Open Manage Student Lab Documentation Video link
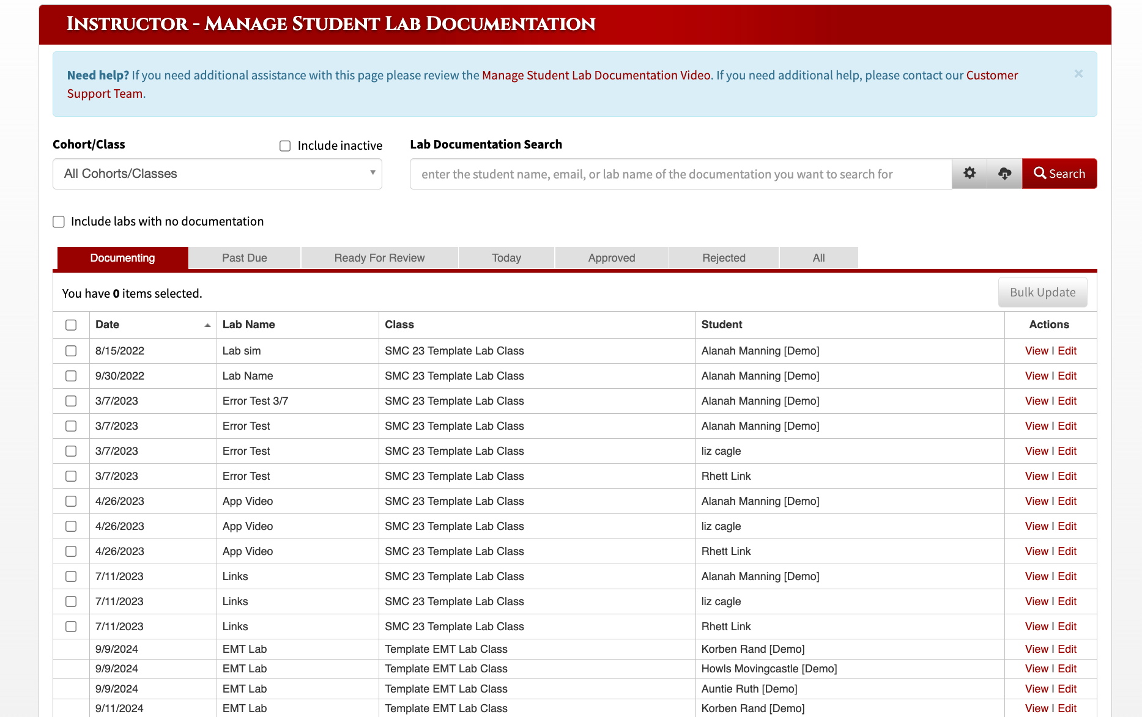 click(x=596, y=75)
